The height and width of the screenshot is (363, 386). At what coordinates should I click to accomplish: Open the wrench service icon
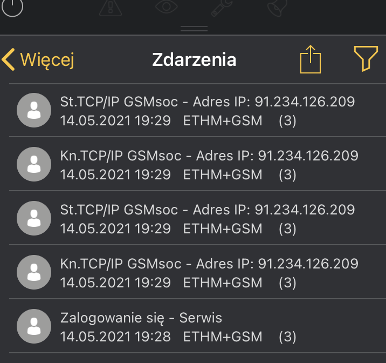click(222, 8)
